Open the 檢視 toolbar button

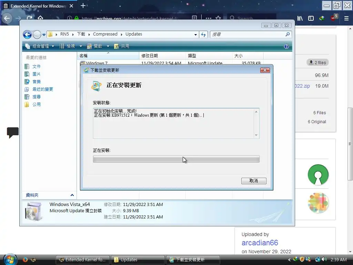click(67, 46)
